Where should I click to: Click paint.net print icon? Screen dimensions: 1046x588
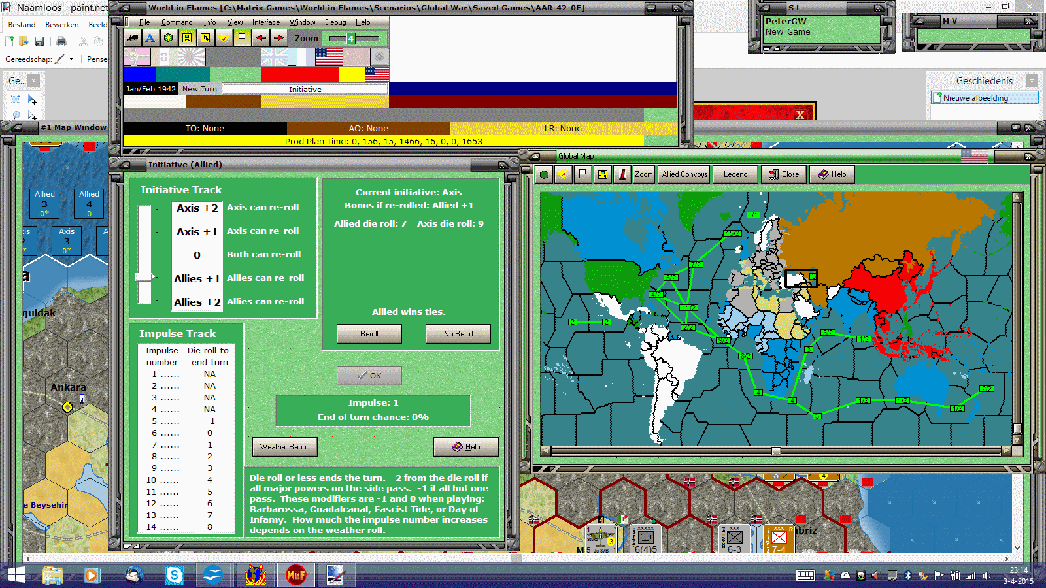[61, 41]
